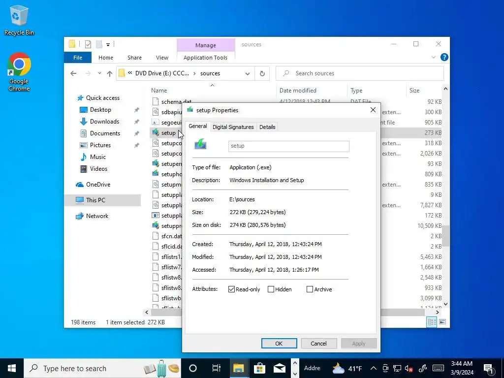Click the vertical scrollbar thumb in file list
Image resolution: width=504 pixels, height=378 pixels.
pyautogui.click(x=445, y=236)
